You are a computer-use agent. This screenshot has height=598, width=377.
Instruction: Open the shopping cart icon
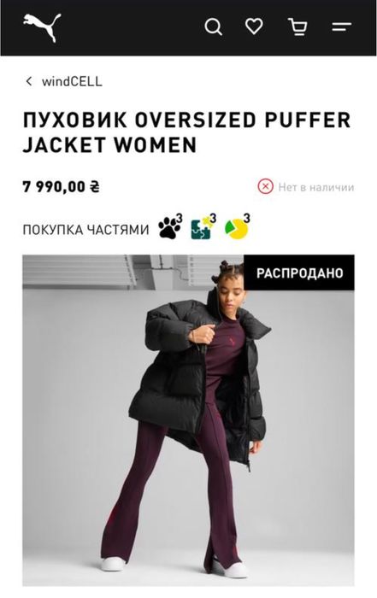297,26
